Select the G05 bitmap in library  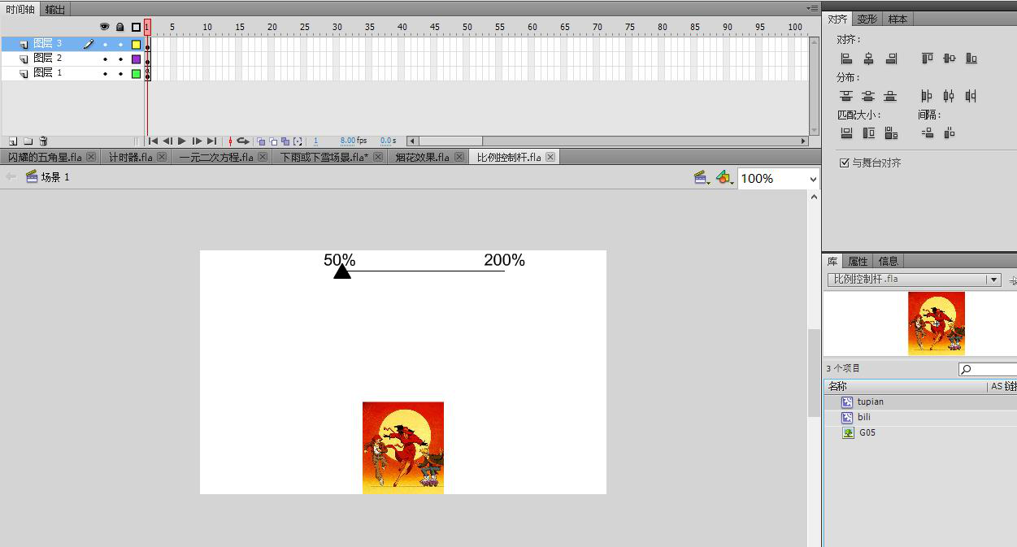921,433
